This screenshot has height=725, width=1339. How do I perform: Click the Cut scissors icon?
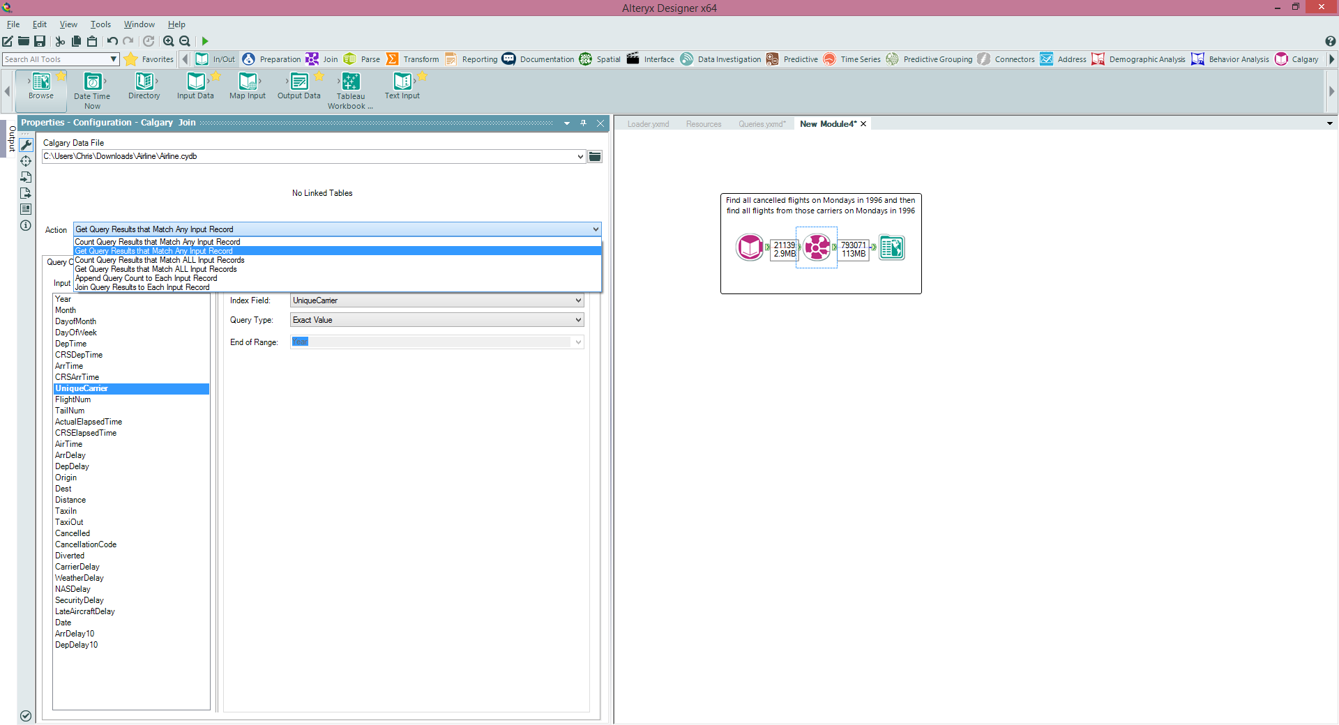pyautogui.click(x=60, y=41)
